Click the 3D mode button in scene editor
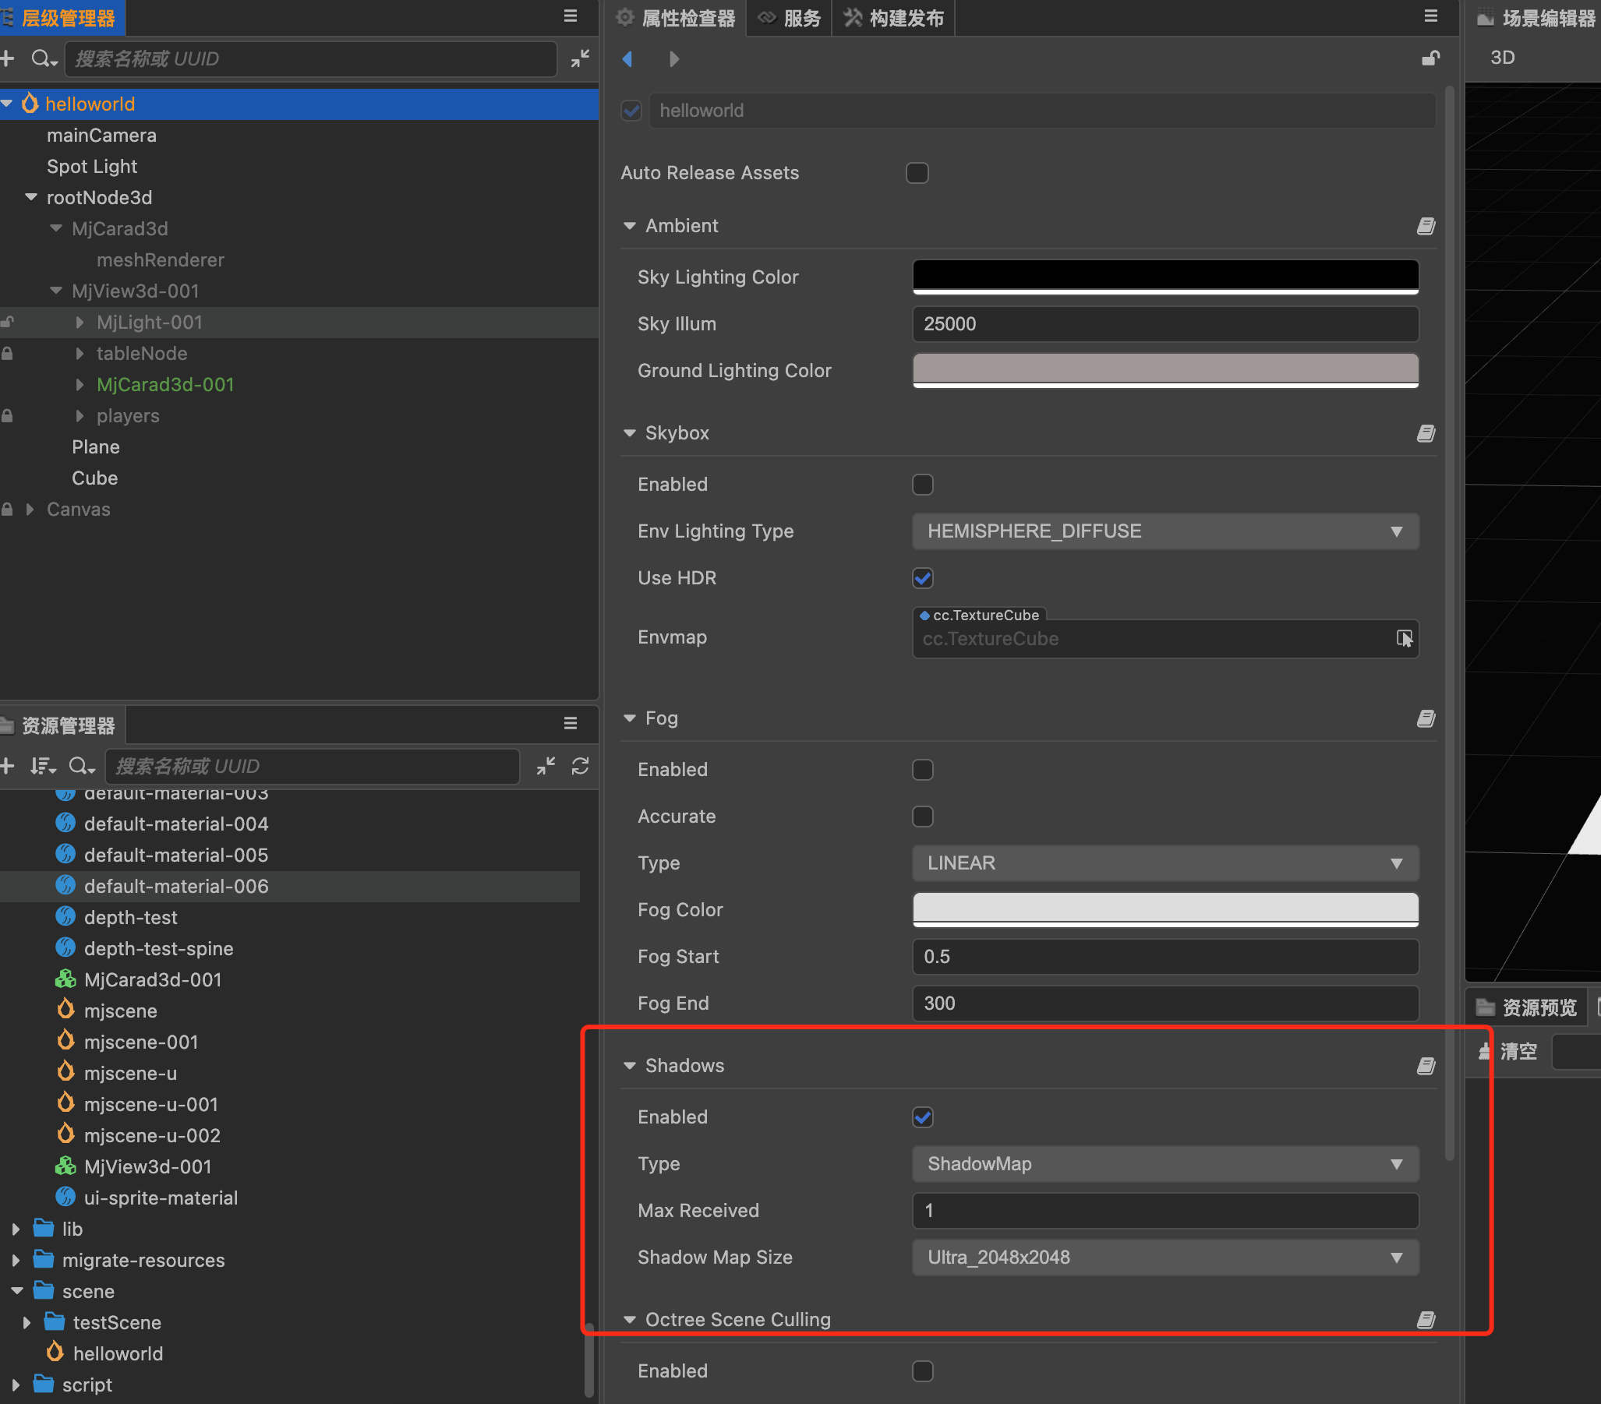 coord(1501,58)
